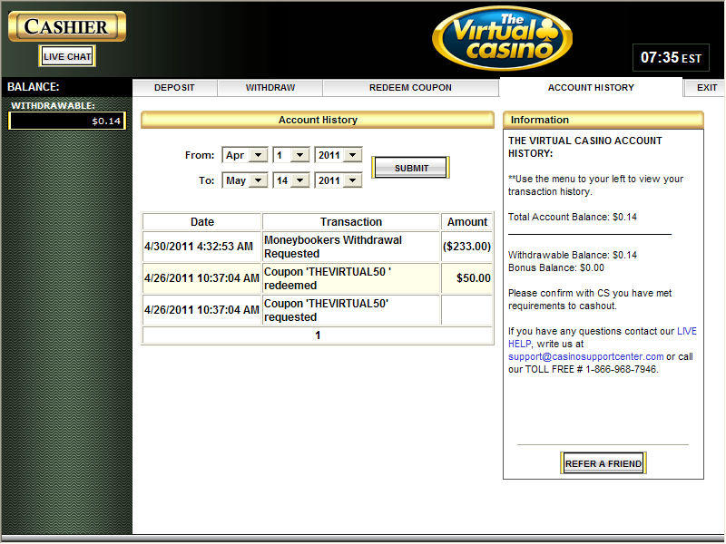This screenshot has height=544, width=726.
Task: Click the Amount column header
Action: (466, 222)
